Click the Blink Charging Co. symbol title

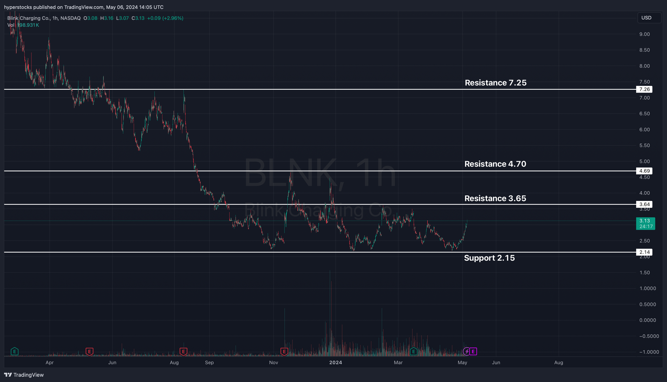click(28, 18)
